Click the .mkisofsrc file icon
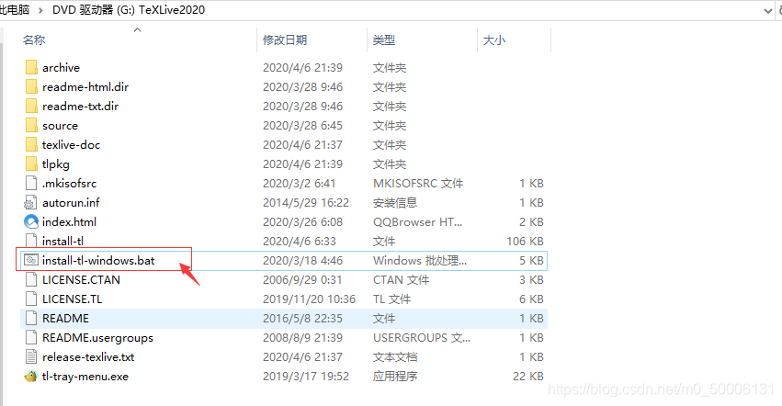The height and width of the screenshot is (406, 782). 31,183
